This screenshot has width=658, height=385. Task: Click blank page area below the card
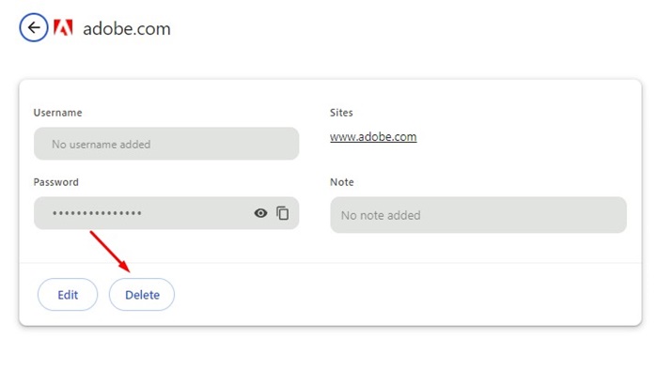329,357
